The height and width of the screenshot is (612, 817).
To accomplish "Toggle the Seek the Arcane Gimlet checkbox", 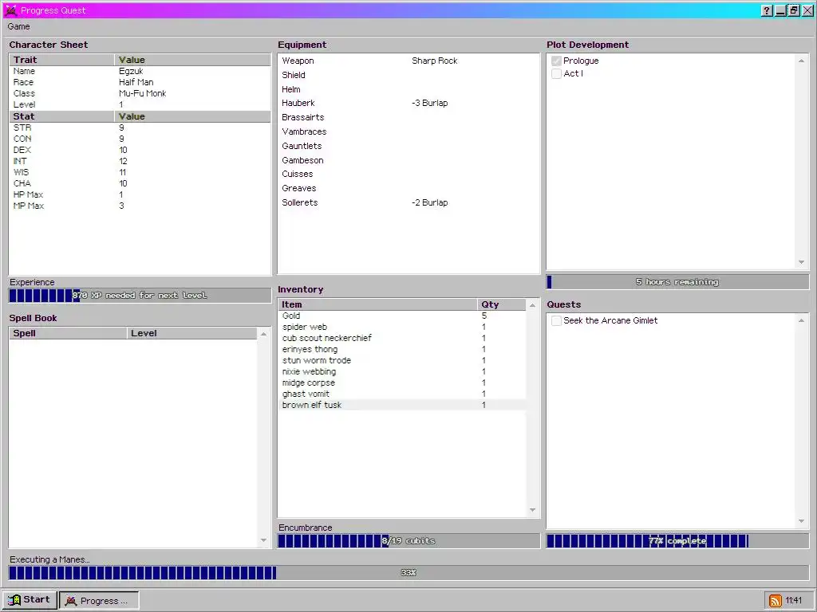I will tap(556, 320).
